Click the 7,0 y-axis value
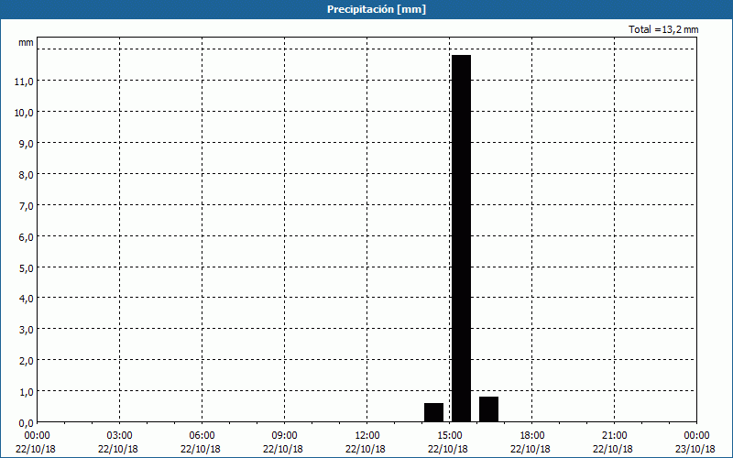The image size is (733, 458). [27, 205]
